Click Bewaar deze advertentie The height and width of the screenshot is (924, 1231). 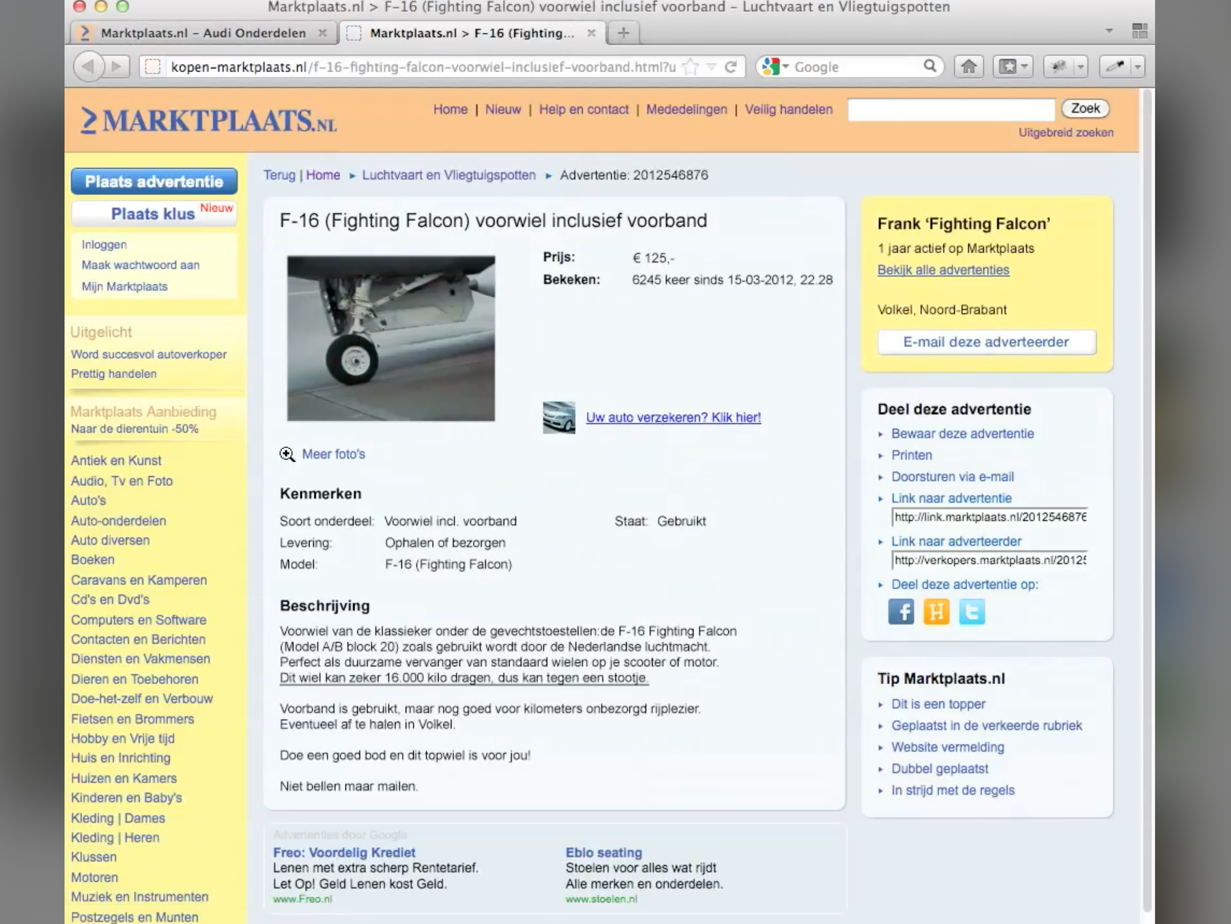[962, 434]
